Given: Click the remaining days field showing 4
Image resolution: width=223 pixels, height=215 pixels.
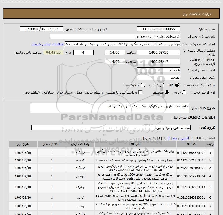Looking at the screenshot, I should point(83,52).
